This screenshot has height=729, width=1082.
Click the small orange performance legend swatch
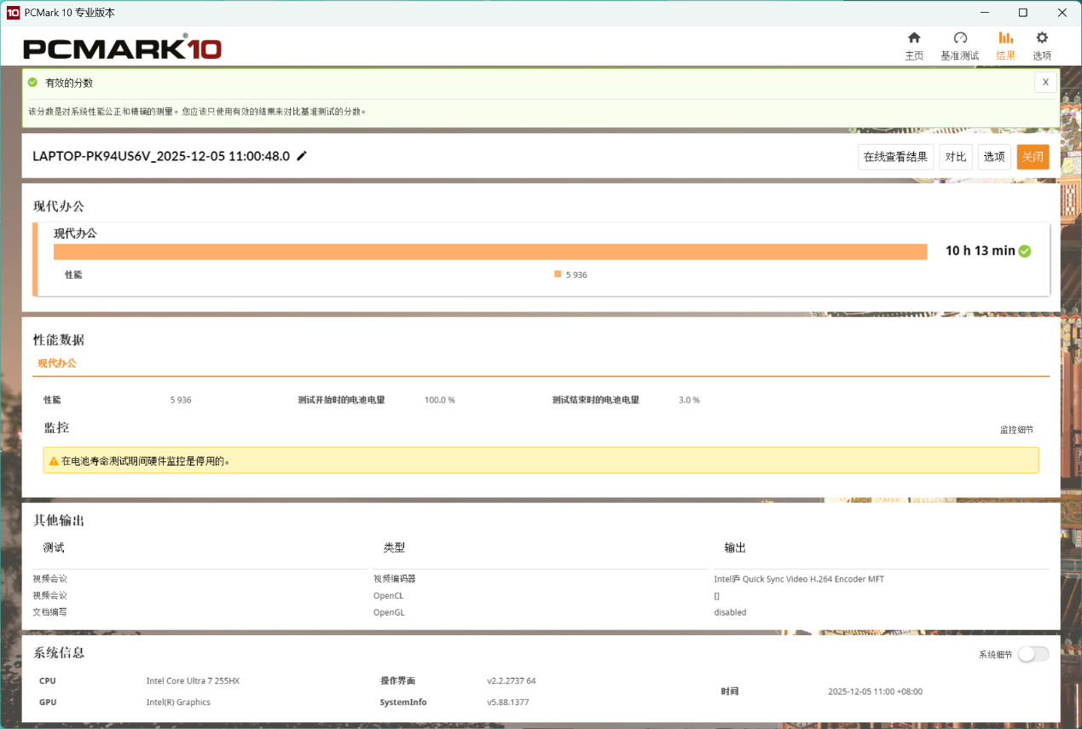tap(558, 275)
